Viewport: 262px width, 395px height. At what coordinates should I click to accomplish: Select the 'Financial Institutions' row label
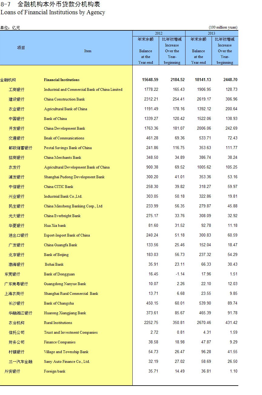tap(62, 80)
